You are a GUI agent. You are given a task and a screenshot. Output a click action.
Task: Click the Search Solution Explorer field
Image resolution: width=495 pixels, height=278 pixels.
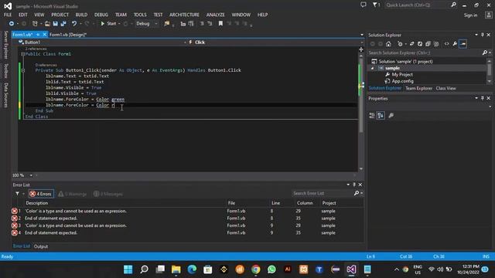click(425, 53)
